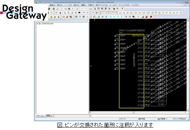Open the 表示(V) menu
Image resolution: width=190 pixels, height=130 pixels.
(x=60, y=5)
